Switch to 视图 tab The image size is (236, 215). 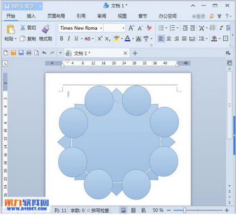click(122, 16)
